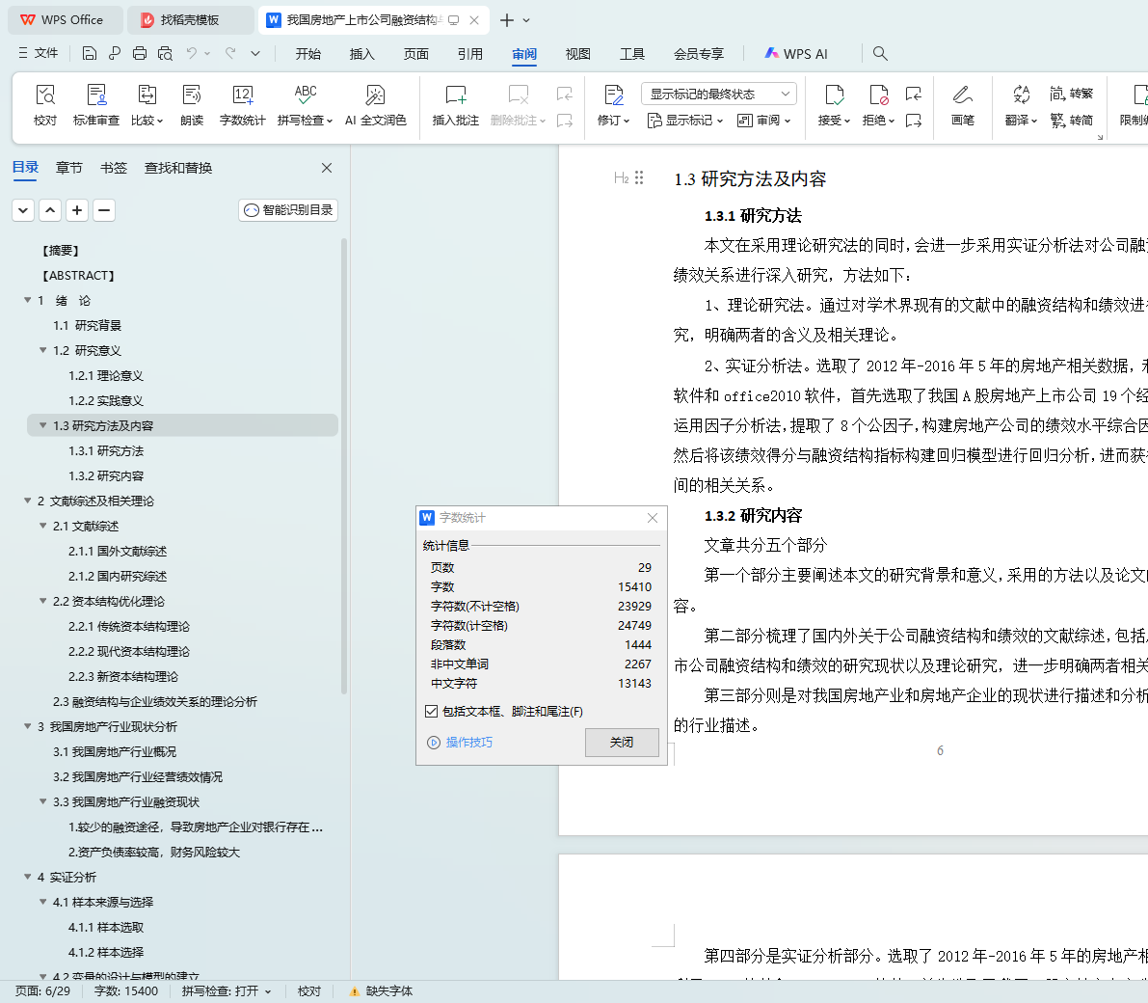The image size is (1148, 1003).
Task: Convert text with 转简
Action: (1071, 121)
